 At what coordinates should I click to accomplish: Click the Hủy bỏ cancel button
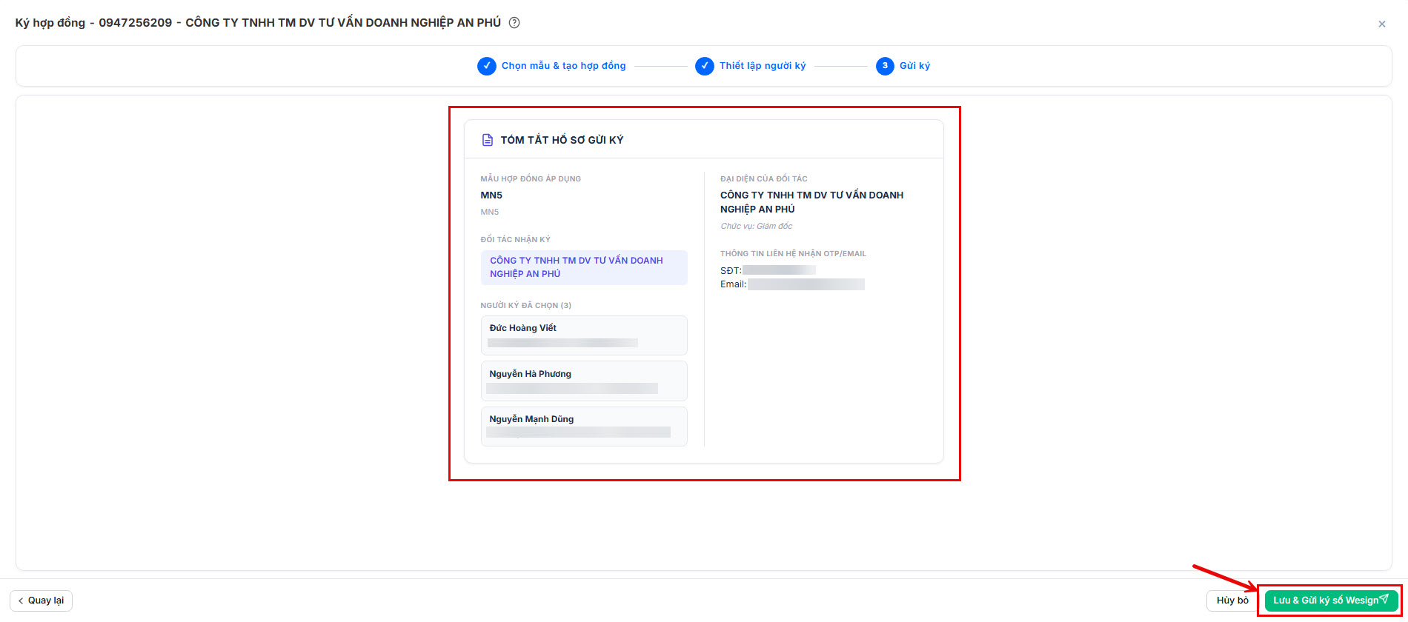(1232, 601)
